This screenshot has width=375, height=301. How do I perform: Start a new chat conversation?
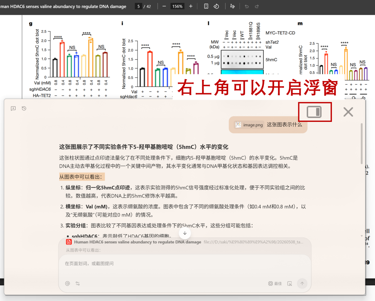point(13,108)
